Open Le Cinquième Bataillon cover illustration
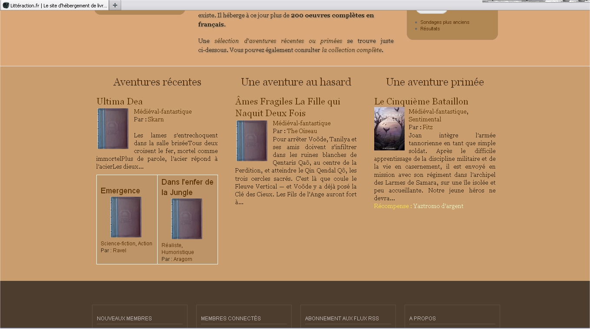 coord(389,129)
